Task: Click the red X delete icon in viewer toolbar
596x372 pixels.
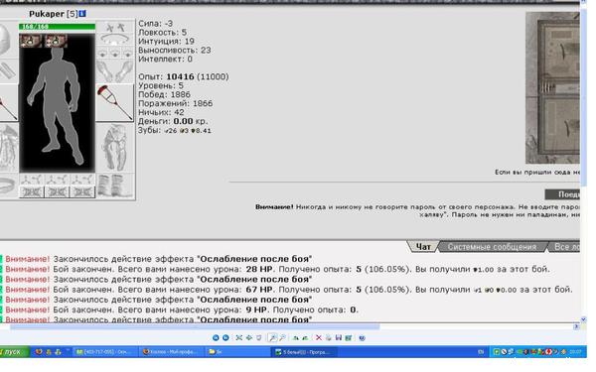Action: [x=319, y=337]
